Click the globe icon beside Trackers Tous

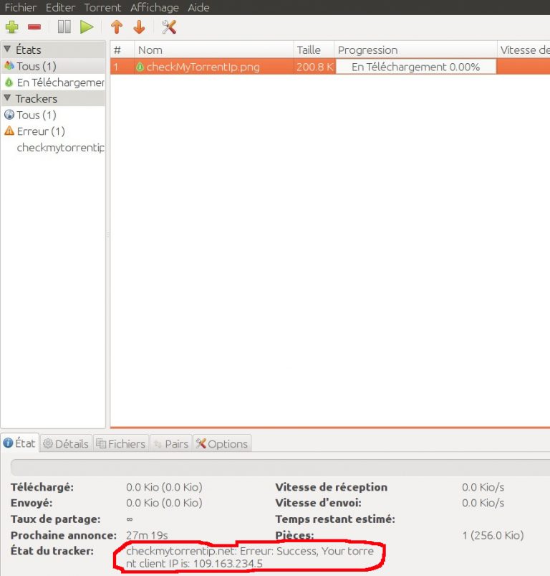(x=9, y=115)
